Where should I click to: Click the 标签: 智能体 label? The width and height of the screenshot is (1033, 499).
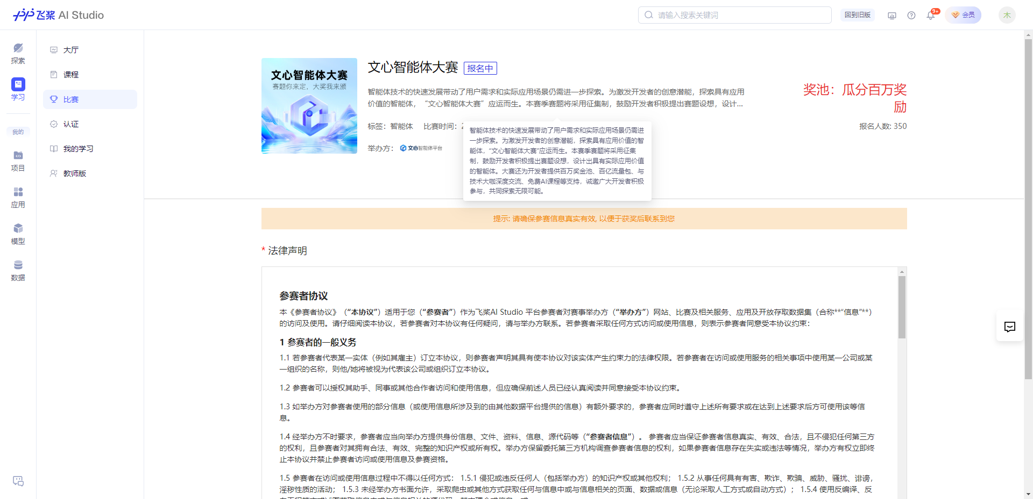click(x=390, y=126)
